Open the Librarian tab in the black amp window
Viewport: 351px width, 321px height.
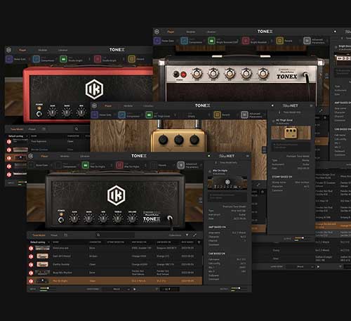(85, 156)
